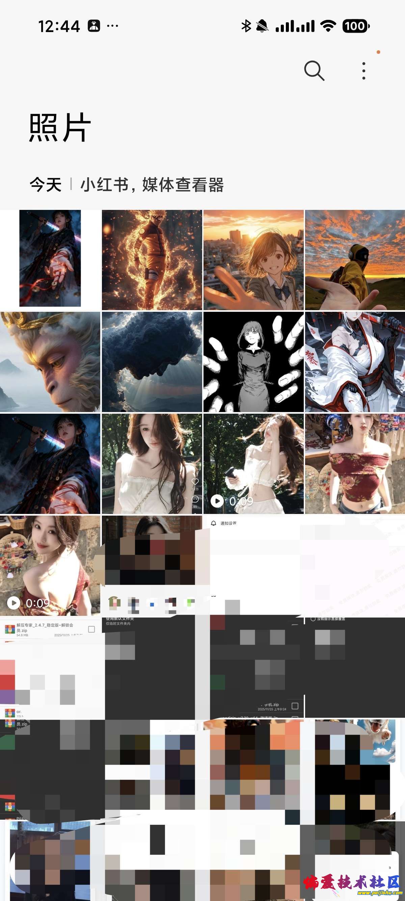The width and height of the screenshot is (405, 901).
Task: Open the white kimono warrior image
Action: (355, 362)
